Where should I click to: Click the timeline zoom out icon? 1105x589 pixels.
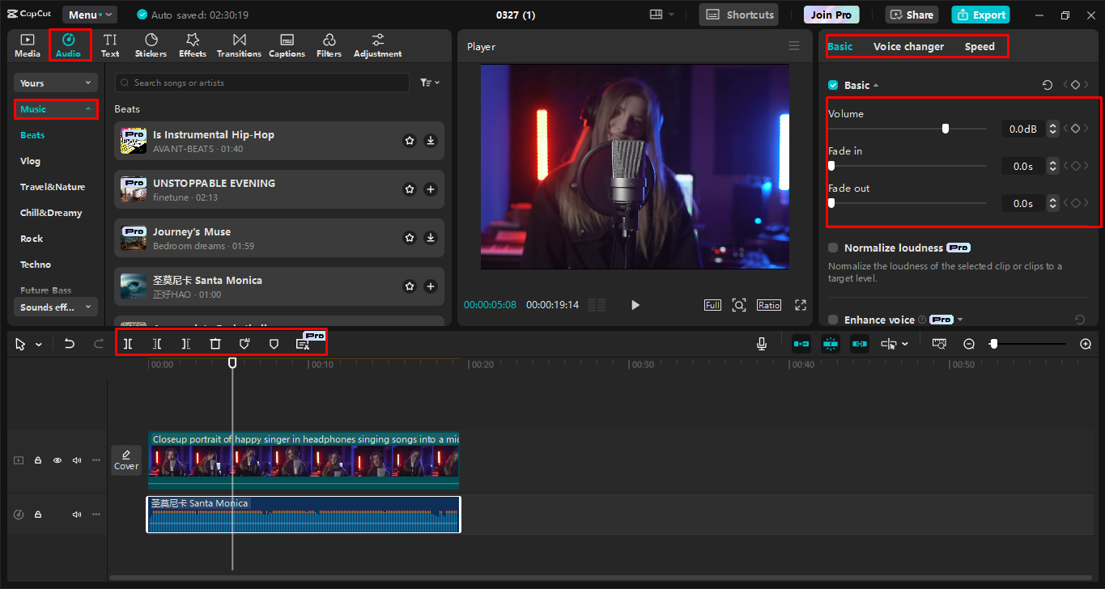click(969, 344)
